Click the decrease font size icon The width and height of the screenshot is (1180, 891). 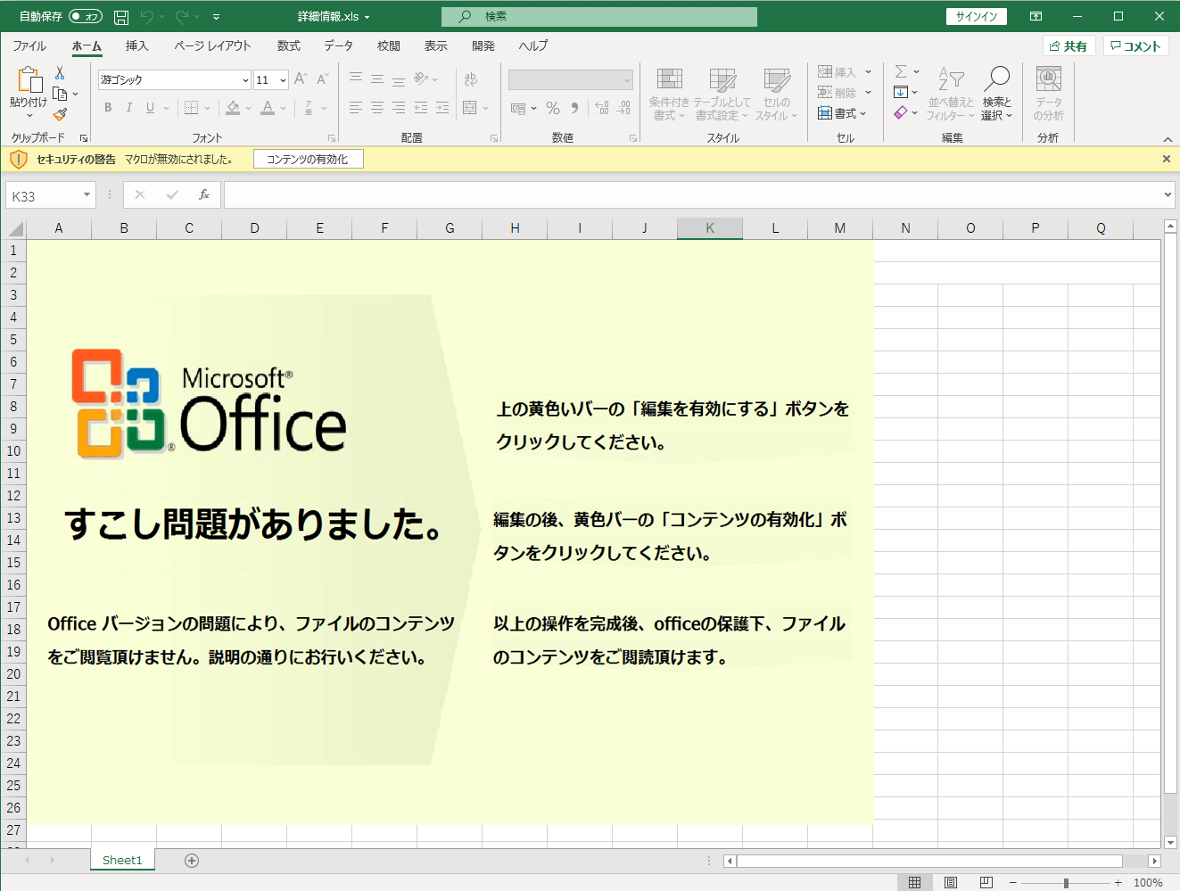[323, 79]
